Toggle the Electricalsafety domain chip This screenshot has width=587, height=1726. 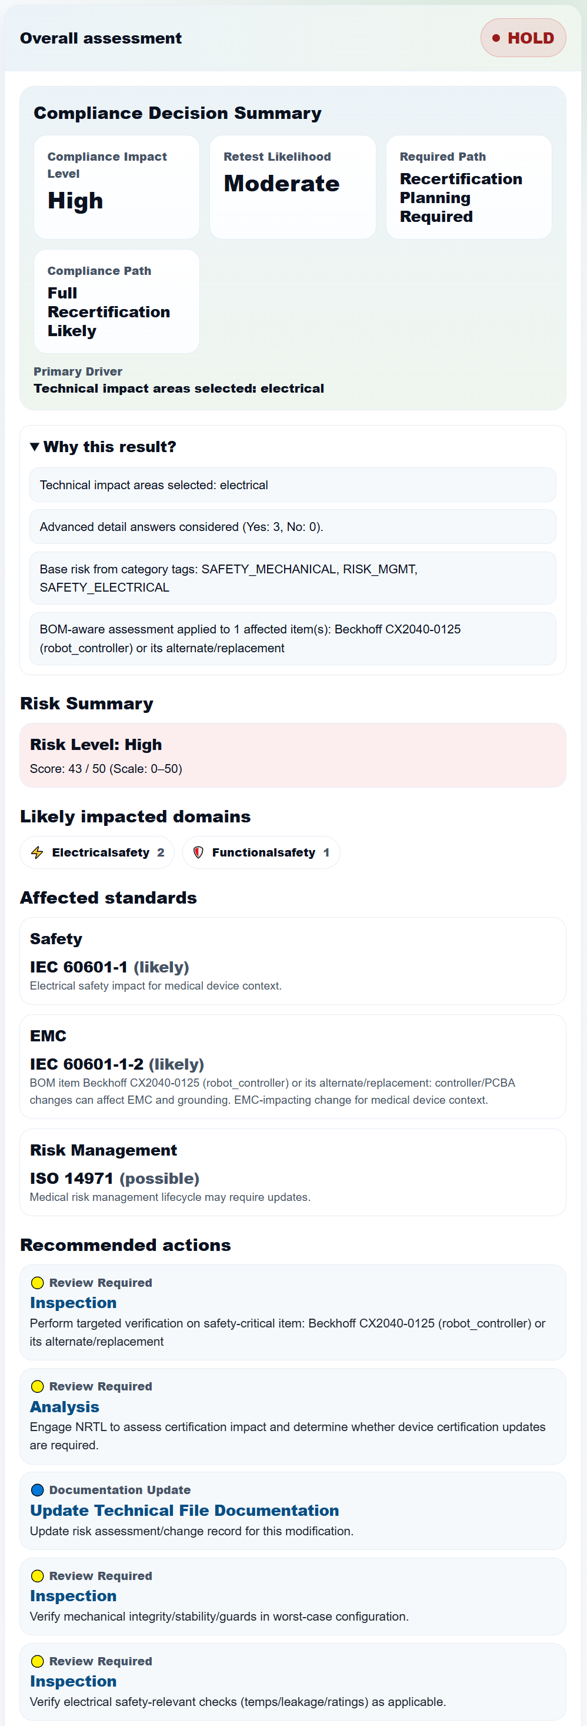point(96,852)
